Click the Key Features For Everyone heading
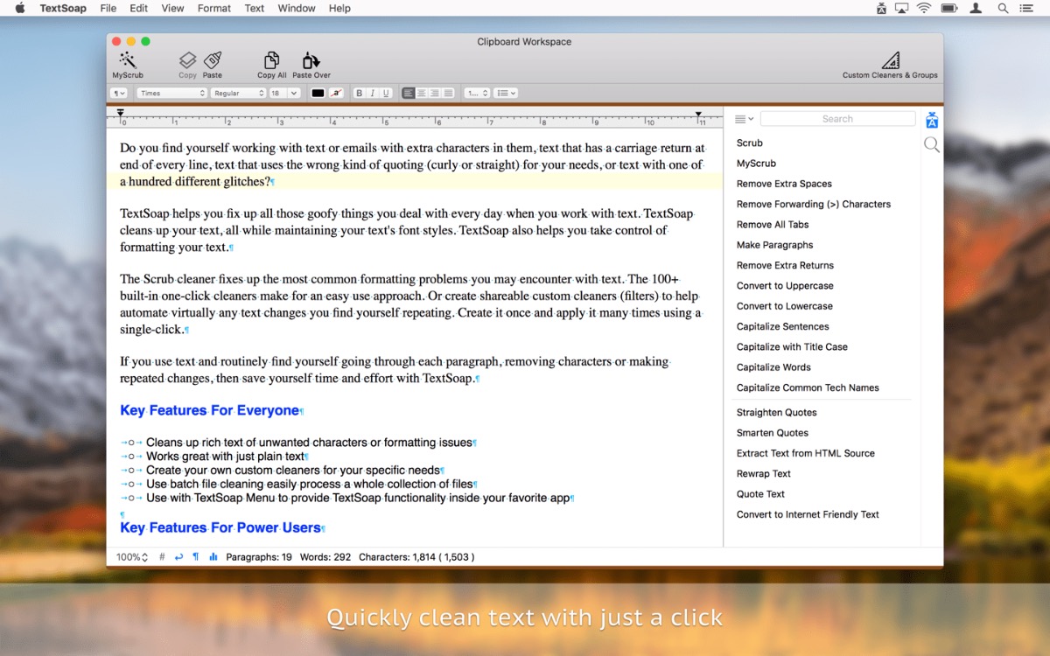1050x656 pixels. point(210,410)
